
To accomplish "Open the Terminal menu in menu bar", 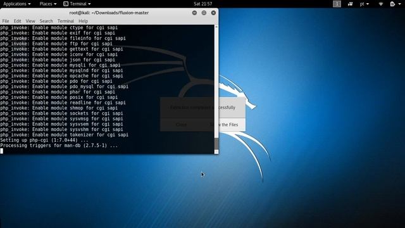I will click(65, 21).
